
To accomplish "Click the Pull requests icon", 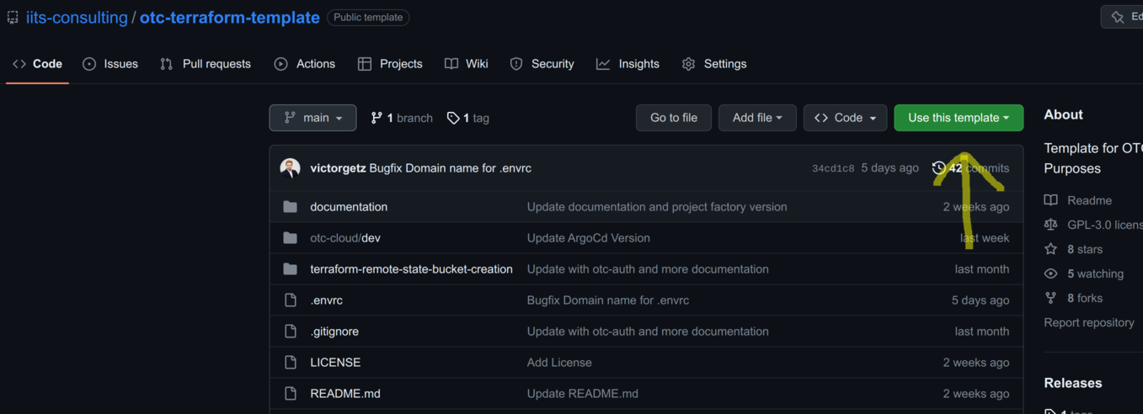I will tap(167, 64).
